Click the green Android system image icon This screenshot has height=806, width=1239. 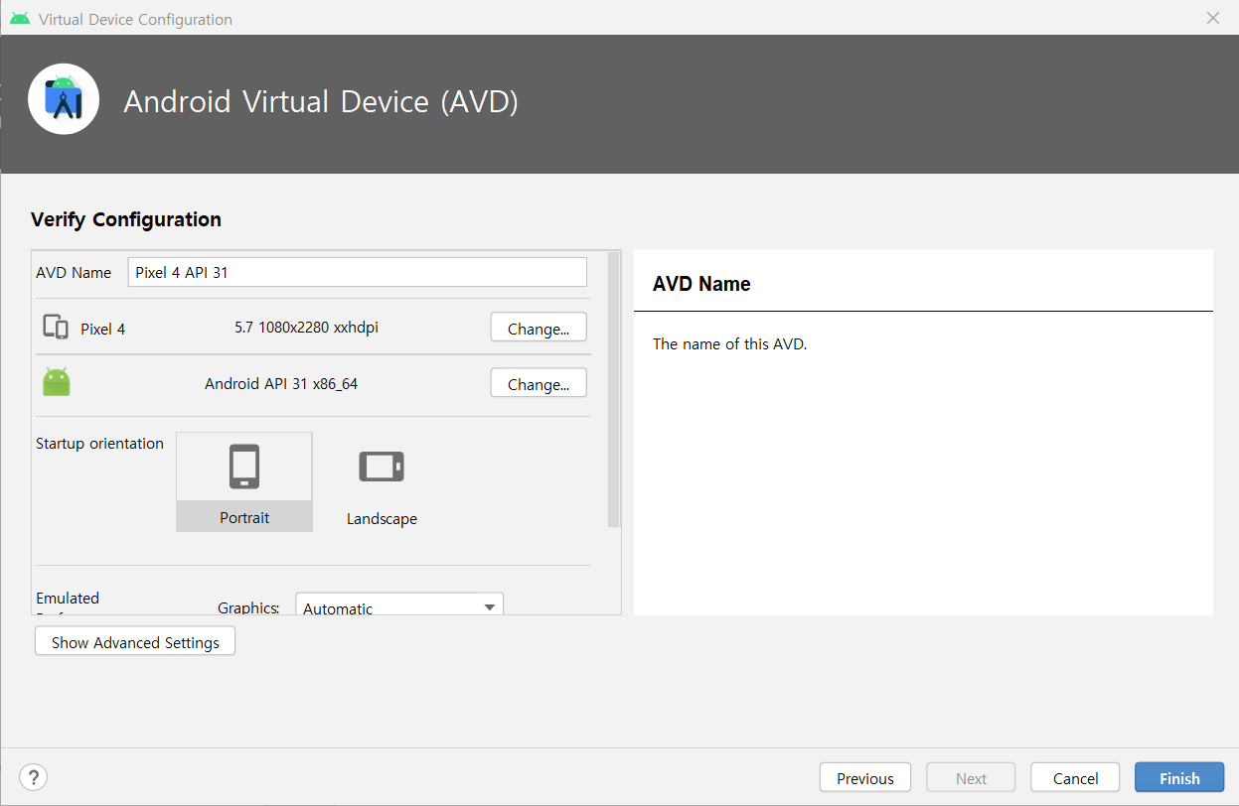click(57, 382)
